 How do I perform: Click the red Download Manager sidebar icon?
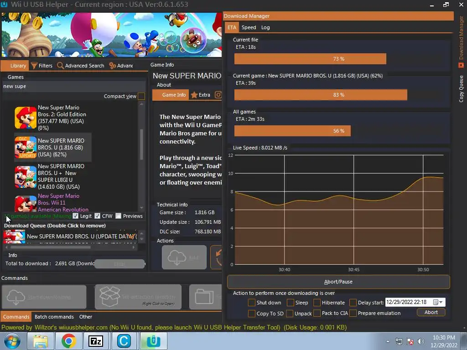[x=461, y=65]
